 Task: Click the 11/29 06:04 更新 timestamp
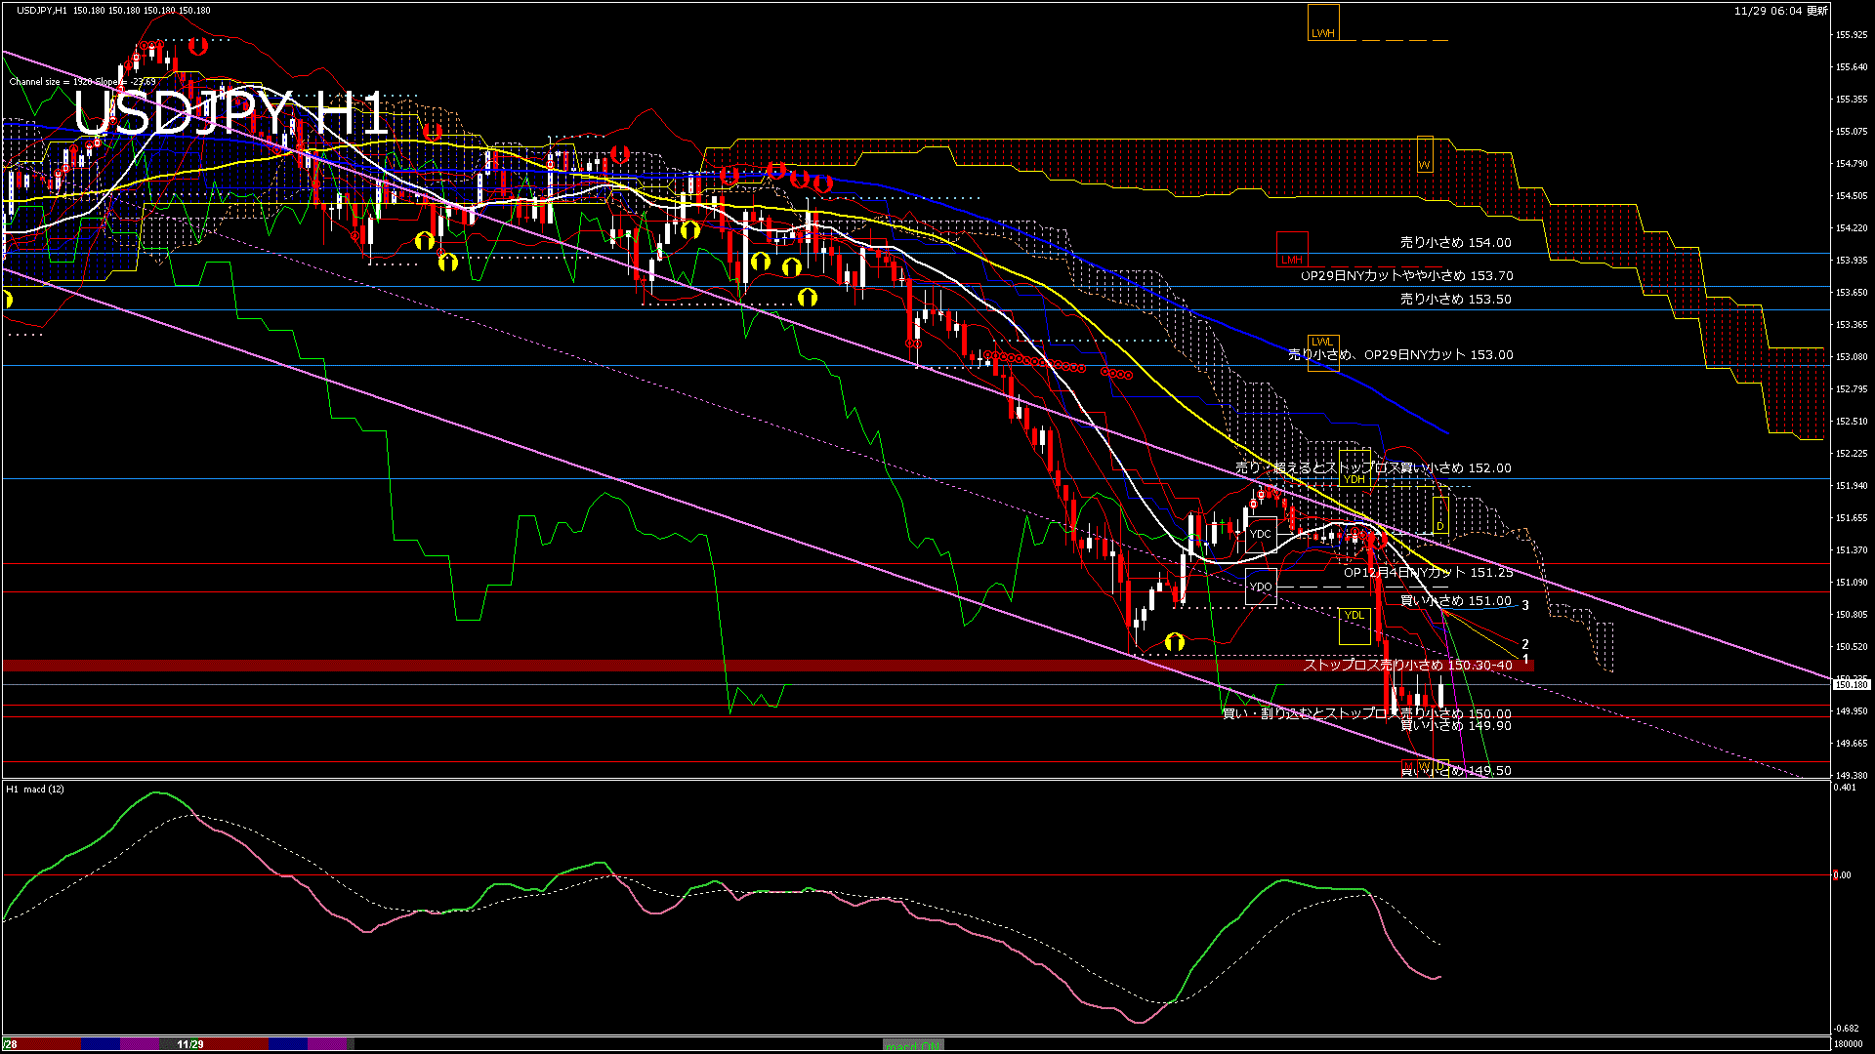click(x=1780, y=11)
